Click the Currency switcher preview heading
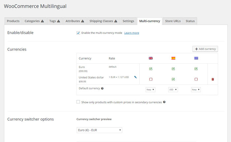The image size is (231, 142). pyautogui.click(x=94, y=119)
